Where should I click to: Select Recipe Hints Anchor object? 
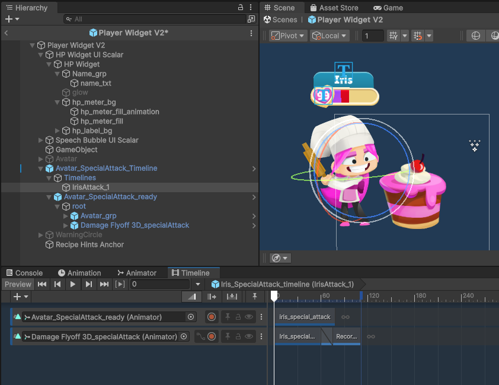(x=89, y=244)
